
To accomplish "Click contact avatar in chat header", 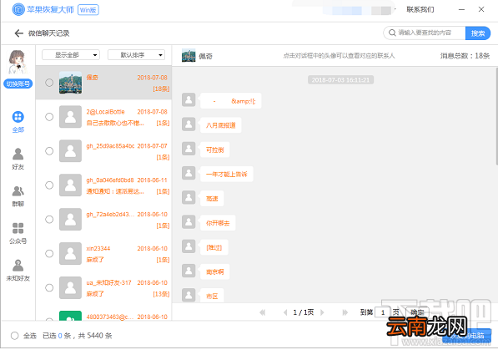I will tap(189, 56).
